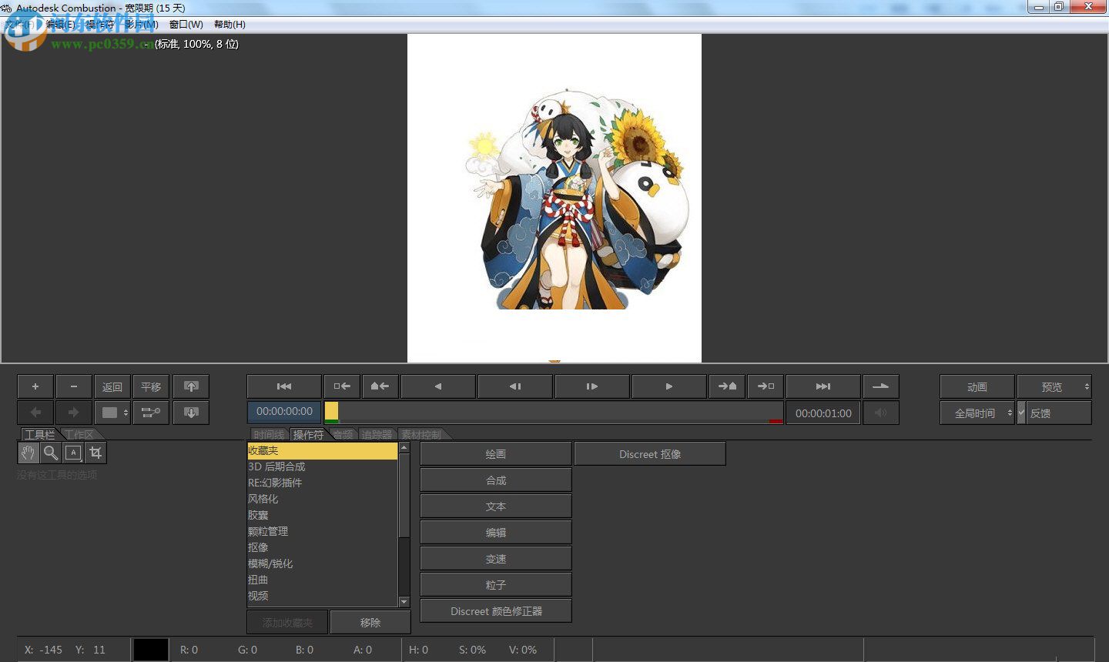Click the 绘画 operator button

click(496, 454)
